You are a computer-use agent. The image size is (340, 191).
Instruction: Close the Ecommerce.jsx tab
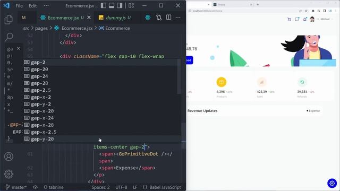(x=89, y=18)
